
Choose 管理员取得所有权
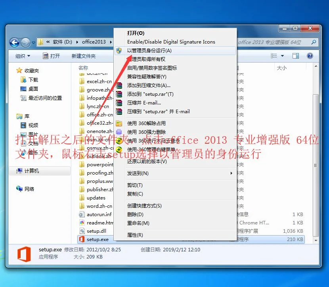click(175, 59)
